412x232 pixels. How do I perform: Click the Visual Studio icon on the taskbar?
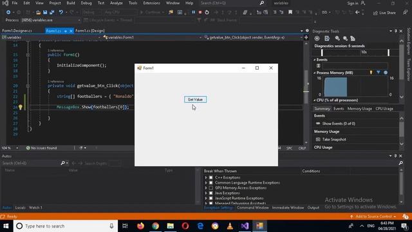(x=245, y=226)
